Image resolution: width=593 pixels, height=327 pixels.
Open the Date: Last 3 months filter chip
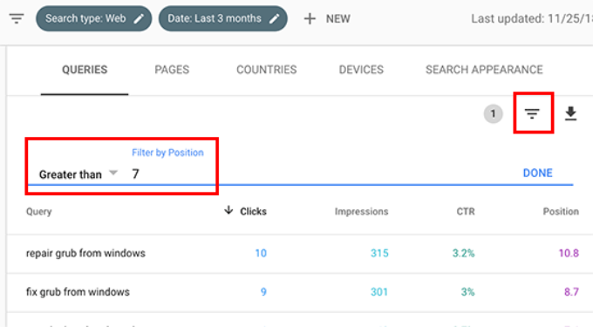click(x=222, y=18)
